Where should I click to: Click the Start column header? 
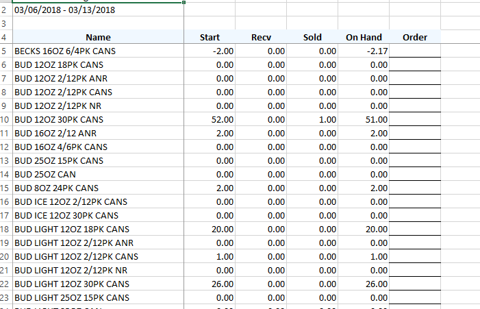tap(210, 37)
